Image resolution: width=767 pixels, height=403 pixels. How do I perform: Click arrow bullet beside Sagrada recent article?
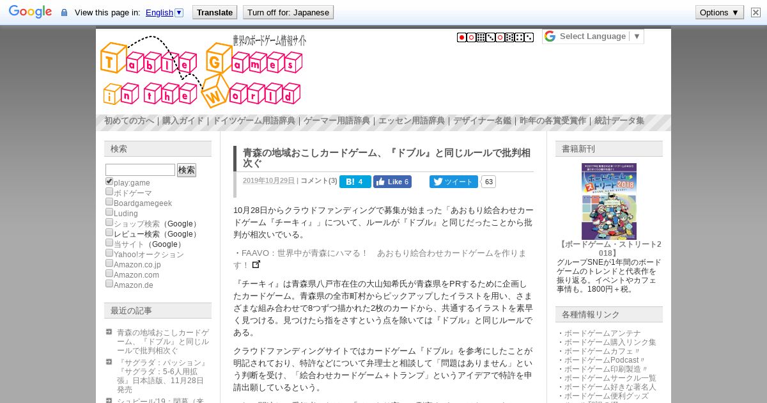[109, 361]
